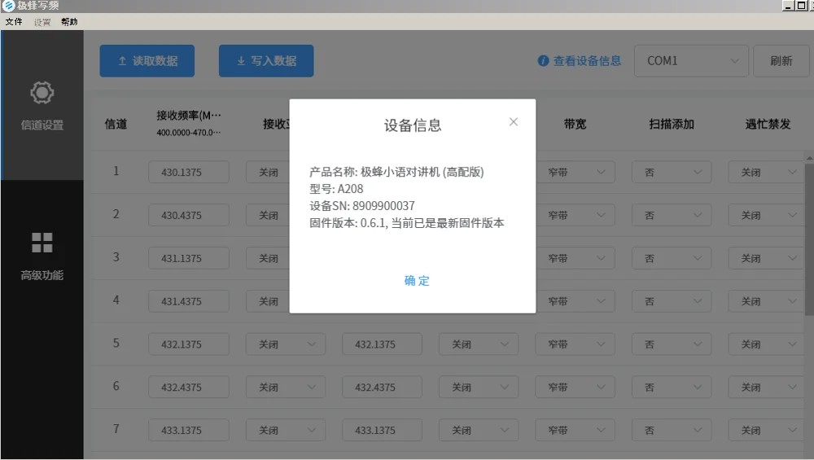Click the 写入数据 write data button
Viewport: 814px width, 460px height.
(266, 61)
